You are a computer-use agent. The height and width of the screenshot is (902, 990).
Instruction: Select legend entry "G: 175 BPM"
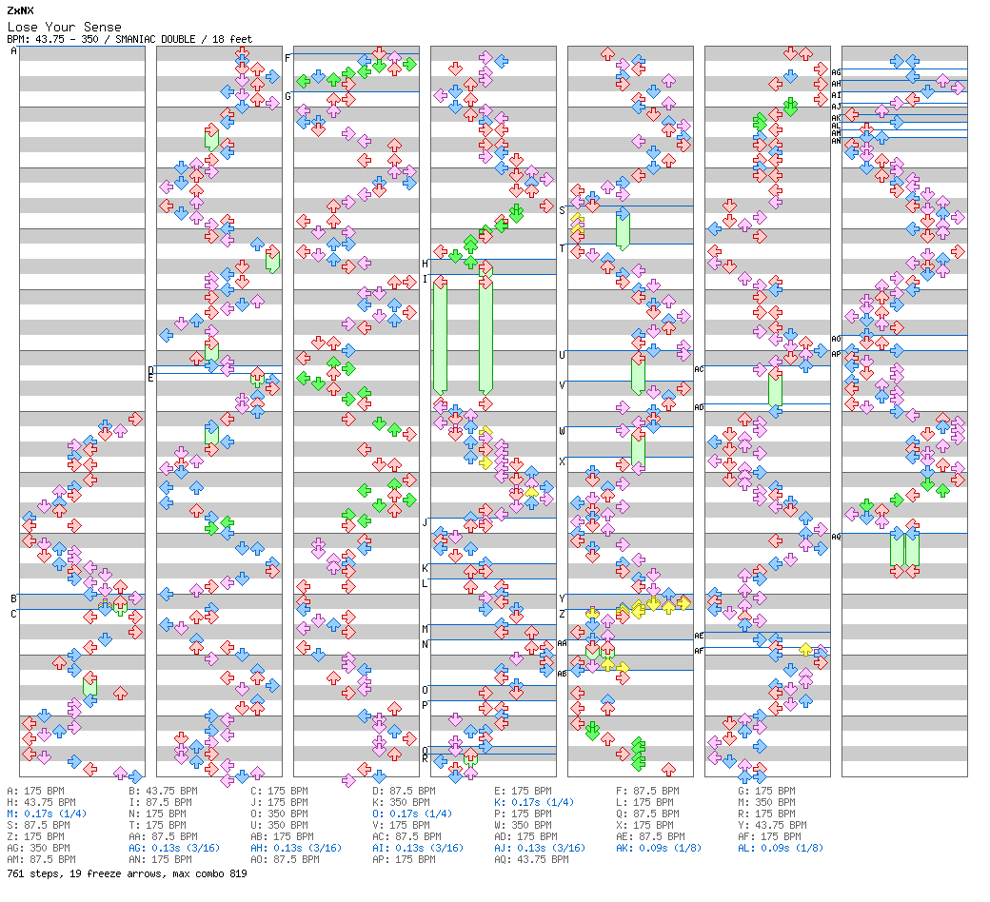pos(766,791)
